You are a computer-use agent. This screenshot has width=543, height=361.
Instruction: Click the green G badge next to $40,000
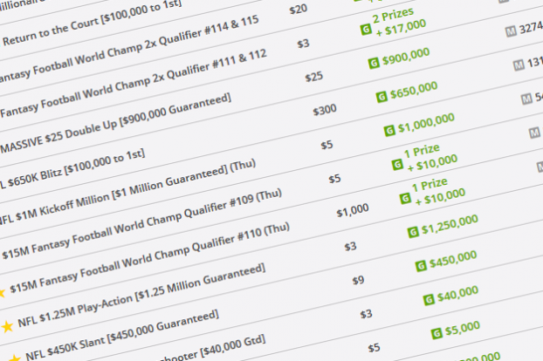tap(429, 299)
